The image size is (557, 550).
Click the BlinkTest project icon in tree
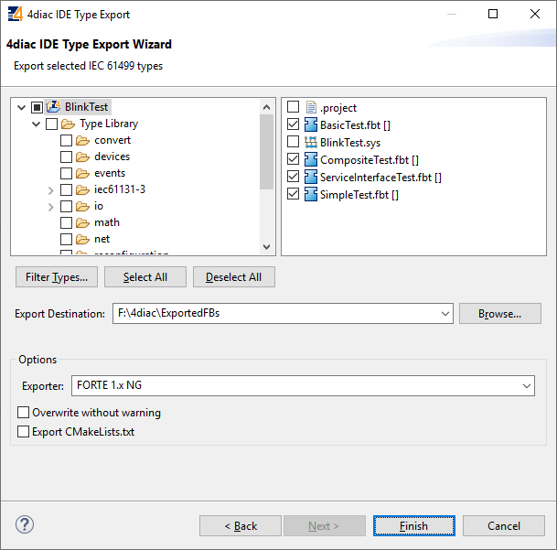click(53, 107)
